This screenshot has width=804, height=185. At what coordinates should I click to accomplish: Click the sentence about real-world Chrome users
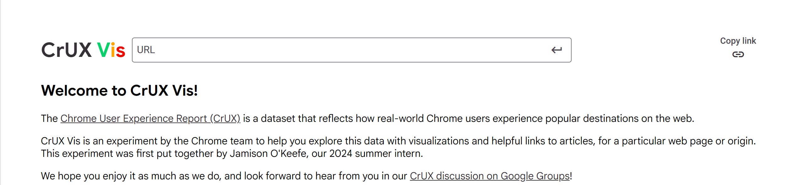(x=367, y=118)
